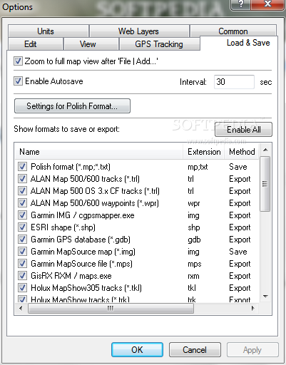This screenshot has height=365, width=286.
Task: Toggle Garmin MapSource file (*.mps) checkbox
Action: pos(22,264)
